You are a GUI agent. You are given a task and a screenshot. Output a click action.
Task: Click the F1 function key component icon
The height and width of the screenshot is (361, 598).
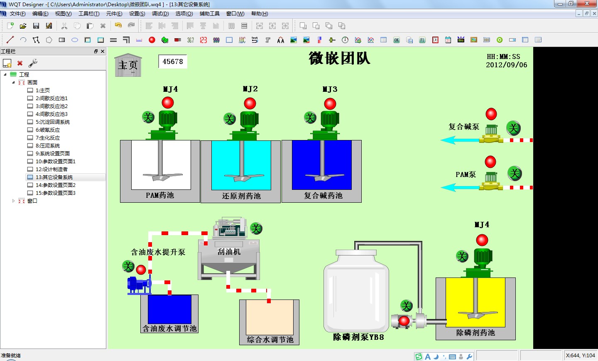pyautogui.click(x=422, y=40)
